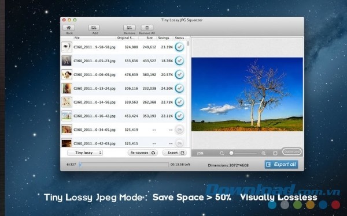347x216 pixels.
Task: Select thumbnail of 0-42-03.jpg
Action: [67, 143]
